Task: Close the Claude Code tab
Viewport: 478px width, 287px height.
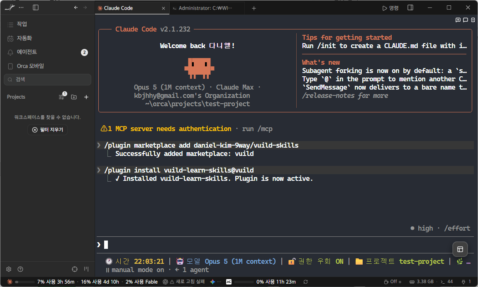Action: click(x=163, y=8)
